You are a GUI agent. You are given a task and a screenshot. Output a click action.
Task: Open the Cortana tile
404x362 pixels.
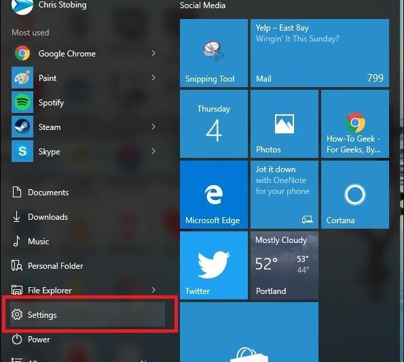click(355, 195)
